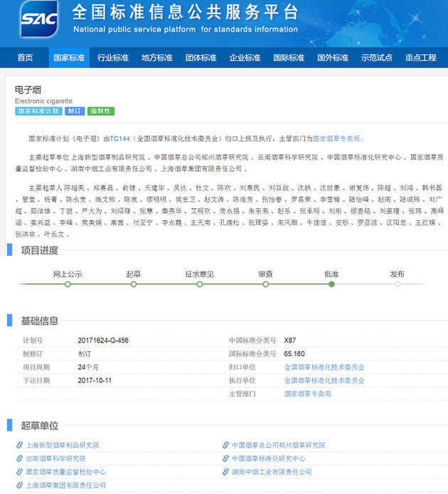Click the 国家标准计划 tag label

[38, 112]
